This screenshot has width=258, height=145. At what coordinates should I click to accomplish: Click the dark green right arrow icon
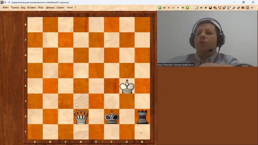(206, 8)
